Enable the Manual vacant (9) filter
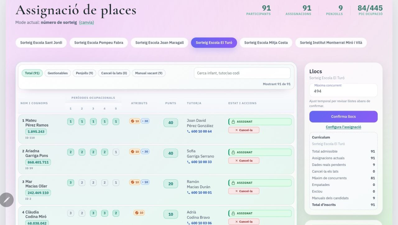This screenshot has height=225, width=398. [149, 73]
